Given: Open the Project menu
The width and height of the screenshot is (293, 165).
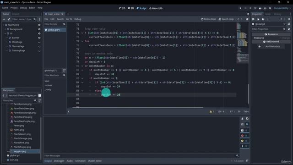Looking at the screenshot, I should pyautogui.click(x=14, y=8).
